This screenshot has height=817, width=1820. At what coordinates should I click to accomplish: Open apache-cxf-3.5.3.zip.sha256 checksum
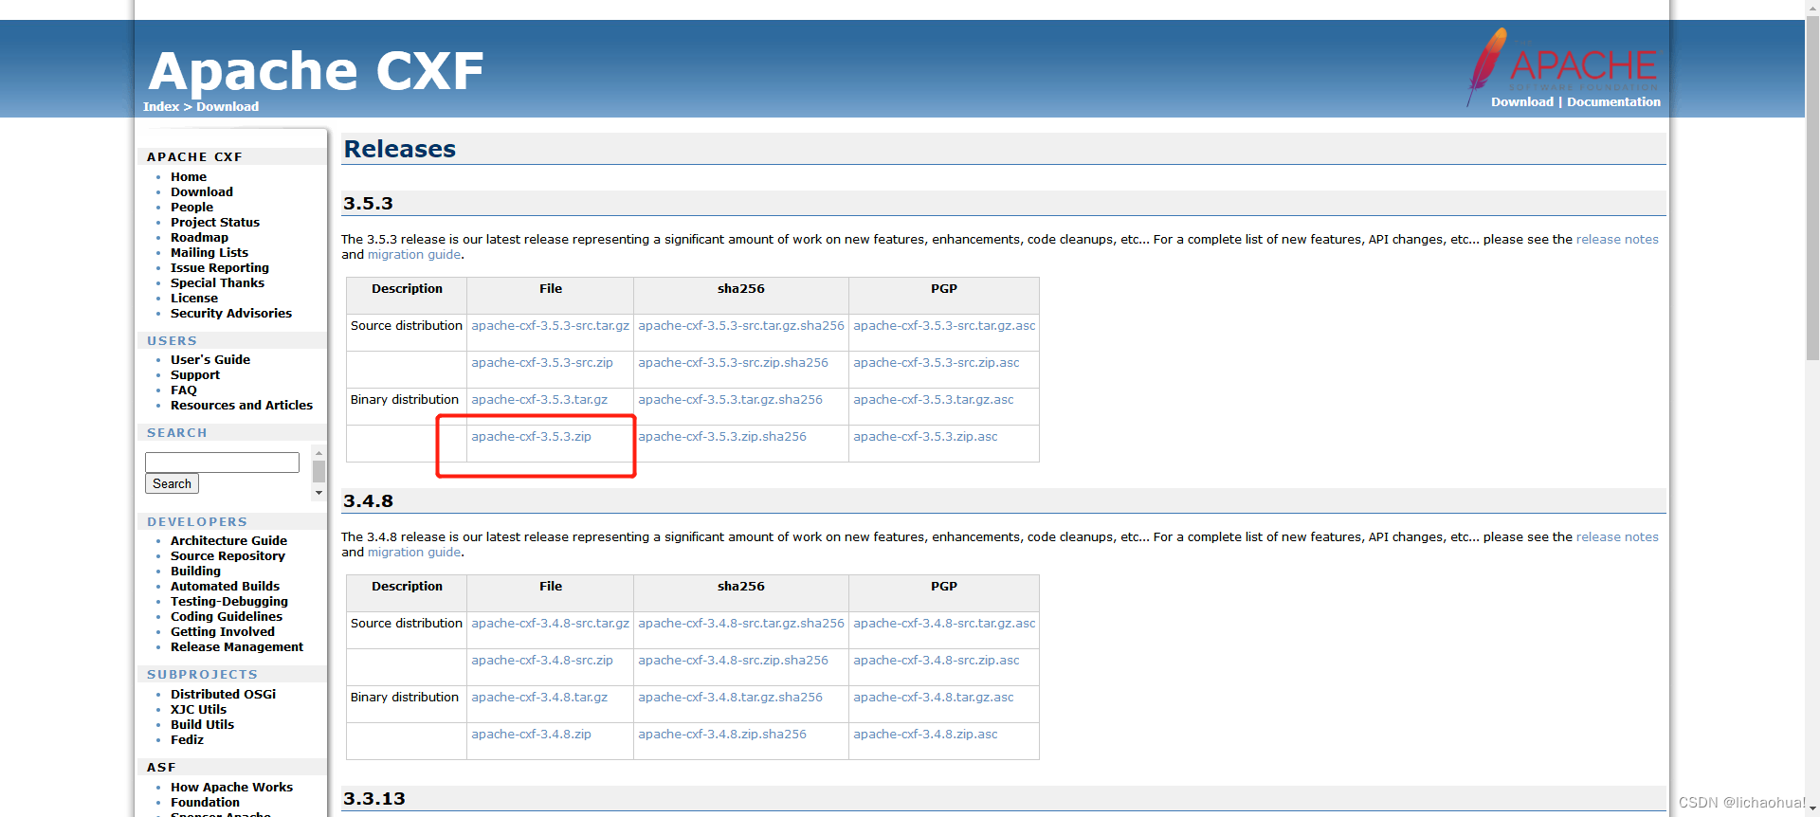[x=722, y=437]
